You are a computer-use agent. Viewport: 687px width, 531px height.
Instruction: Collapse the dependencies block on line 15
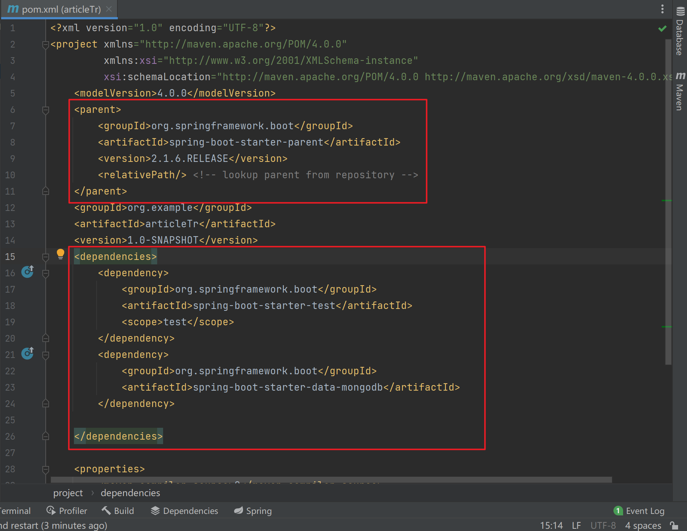click(46, 257)
